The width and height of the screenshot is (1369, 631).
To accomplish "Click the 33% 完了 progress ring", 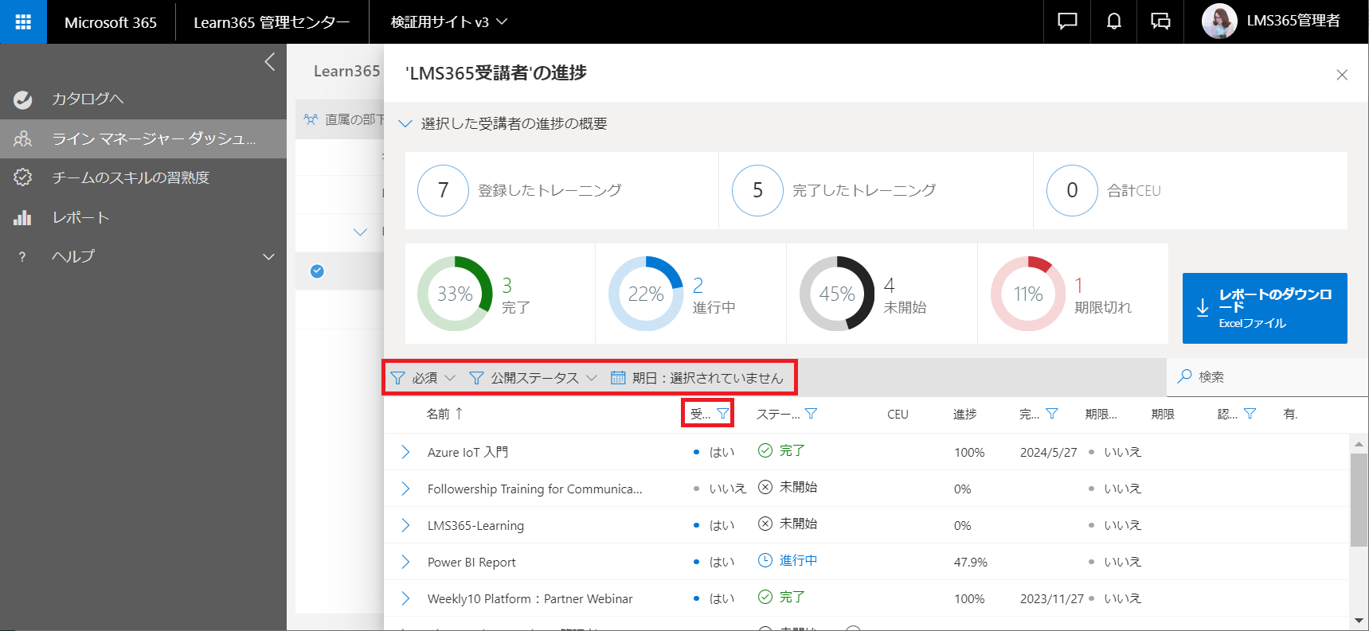I will tap(455, 294).
